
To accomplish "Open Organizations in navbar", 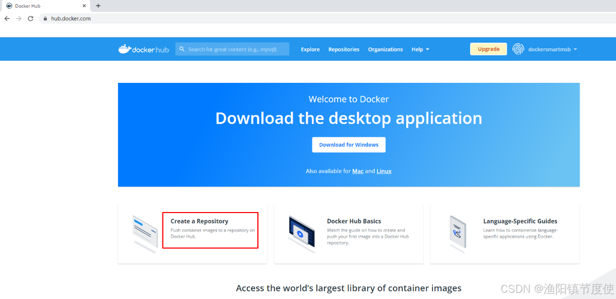I will coord(386,49).
